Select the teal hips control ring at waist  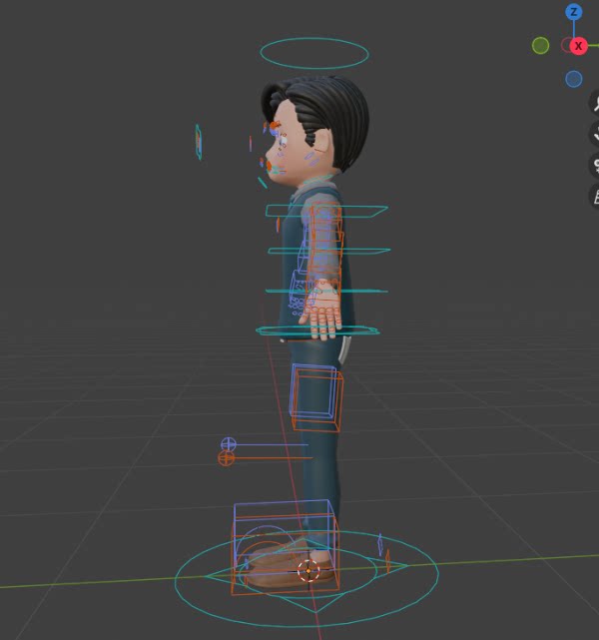pos(317,330)
